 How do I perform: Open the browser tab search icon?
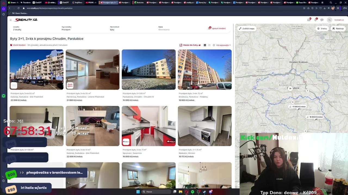(331, 2)
